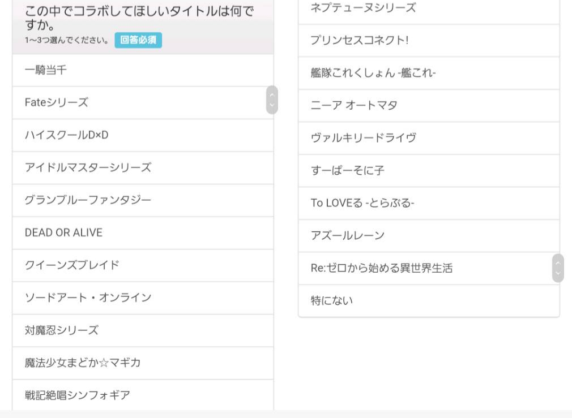Select アイドルマスターシリーズ option

(x=142, y=168)
